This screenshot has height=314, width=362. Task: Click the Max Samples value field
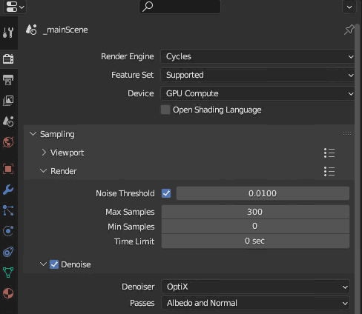255,212
